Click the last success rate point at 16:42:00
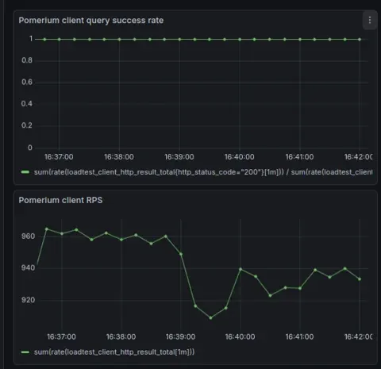 point(360,40)
